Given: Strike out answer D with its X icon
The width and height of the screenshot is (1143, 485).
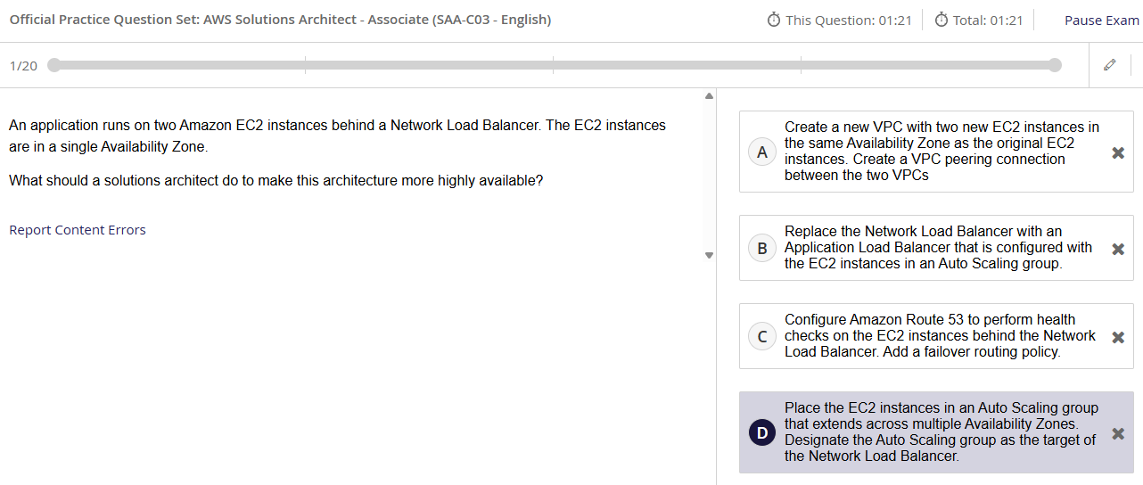Looking at the screenshot, I should point(1118,433).
